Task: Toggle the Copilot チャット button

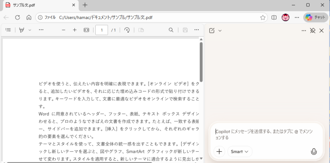Action: 315,18
